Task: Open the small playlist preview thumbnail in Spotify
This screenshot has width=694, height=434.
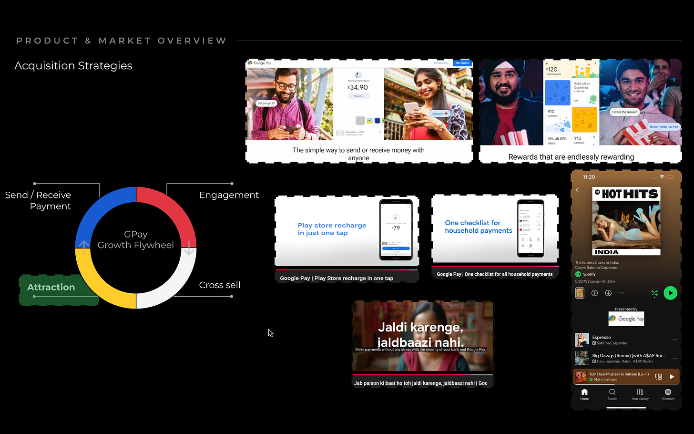Action: pos(580,293)
